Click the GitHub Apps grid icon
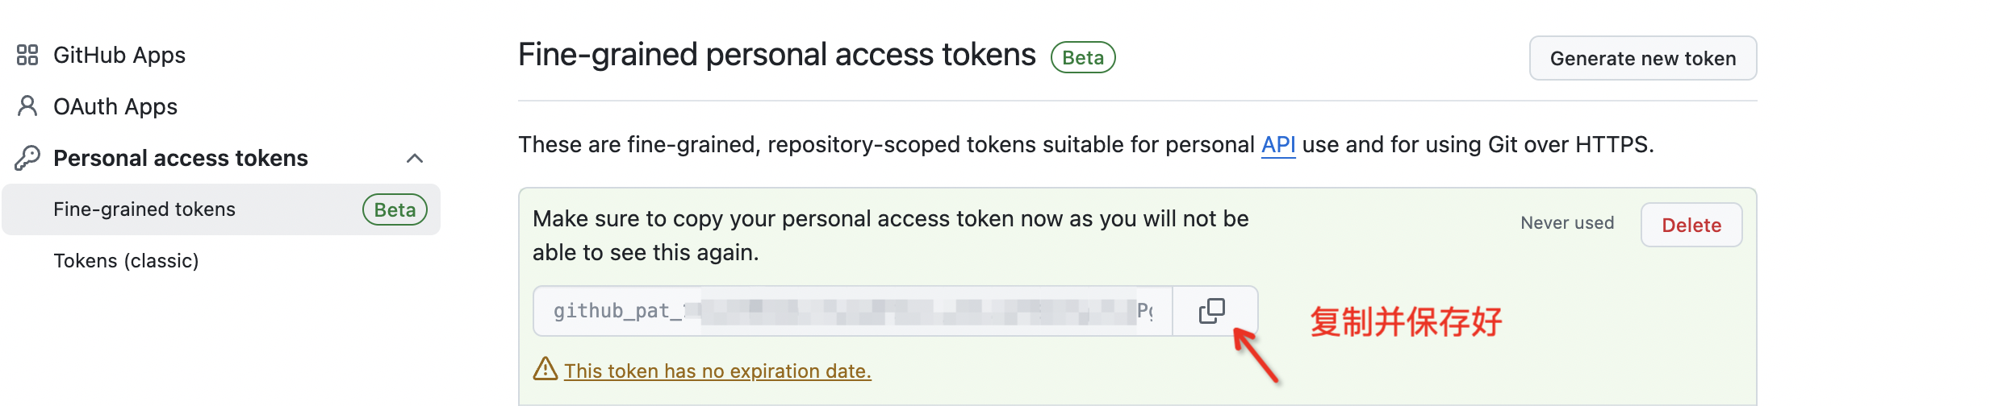Image resolution: width=1990 pixels, height=406 pixels. click(27, 55)
